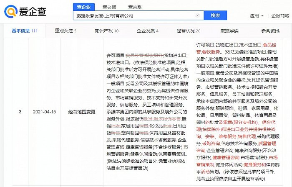292x187 pixels.
Task: Click the blue 搜索 button
Action: point(215,15)
